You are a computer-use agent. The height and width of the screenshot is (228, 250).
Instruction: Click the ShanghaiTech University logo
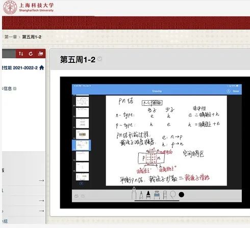(x=28, y=7)
